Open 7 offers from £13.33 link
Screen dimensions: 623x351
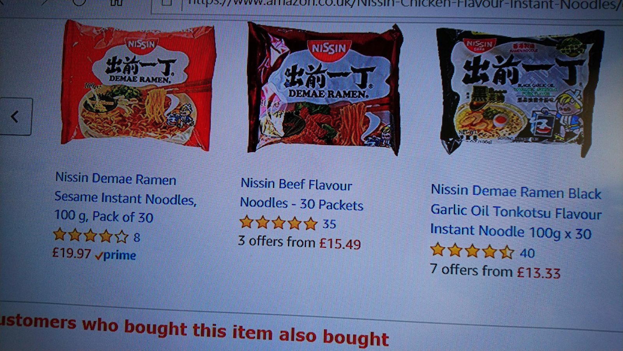point(495,271)
